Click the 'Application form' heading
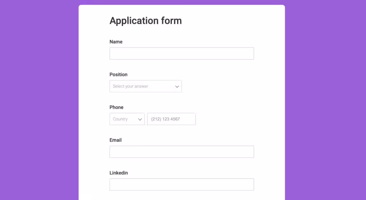Image resolution: width=366 pixels, height=200 pixels. pyautogui.click(x=146, y=21)
